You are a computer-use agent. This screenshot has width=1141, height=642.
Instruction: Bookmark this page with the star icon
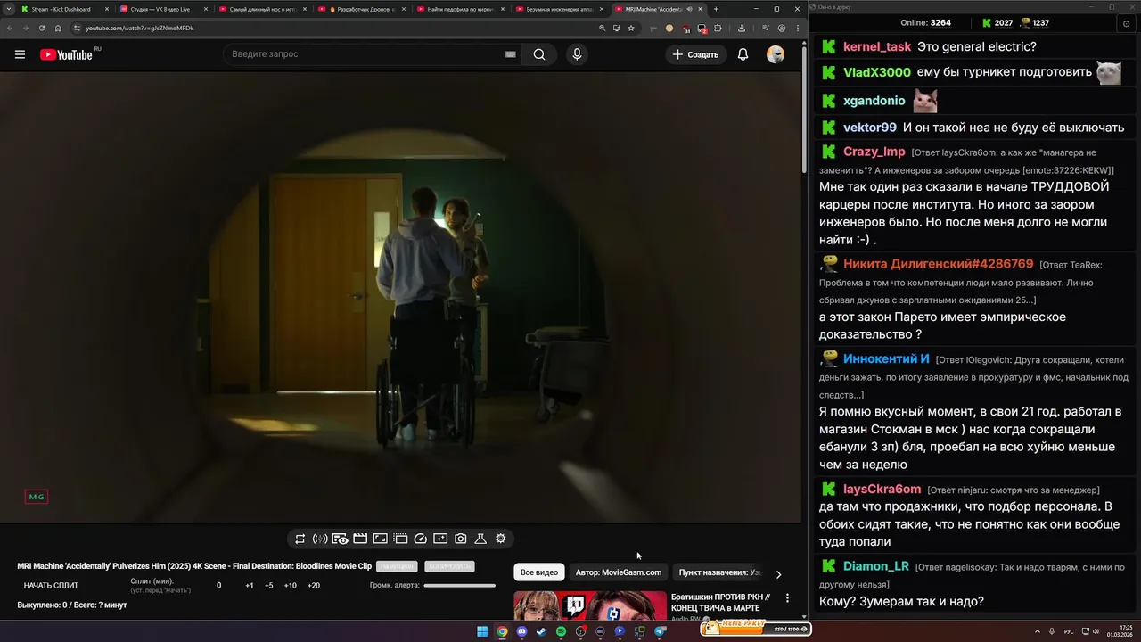pyautogui.click(x=631, y=28)
